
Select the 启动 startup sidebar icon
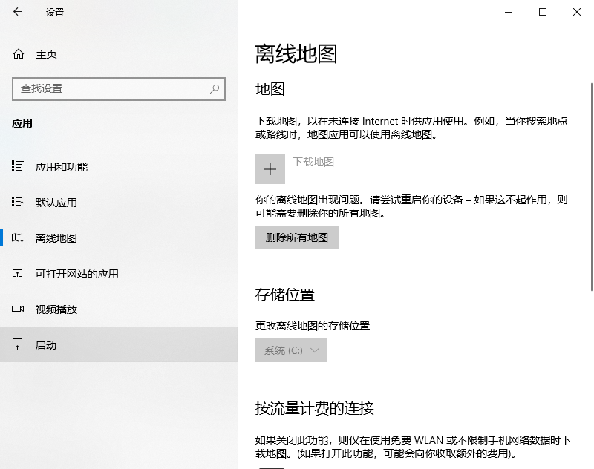point(18,344)
